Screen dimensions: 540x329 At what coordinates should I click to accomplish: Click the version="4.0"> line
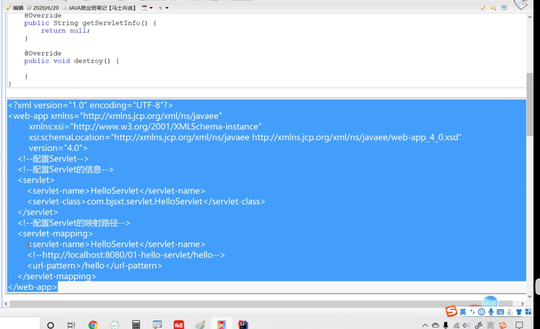[58, 148]
